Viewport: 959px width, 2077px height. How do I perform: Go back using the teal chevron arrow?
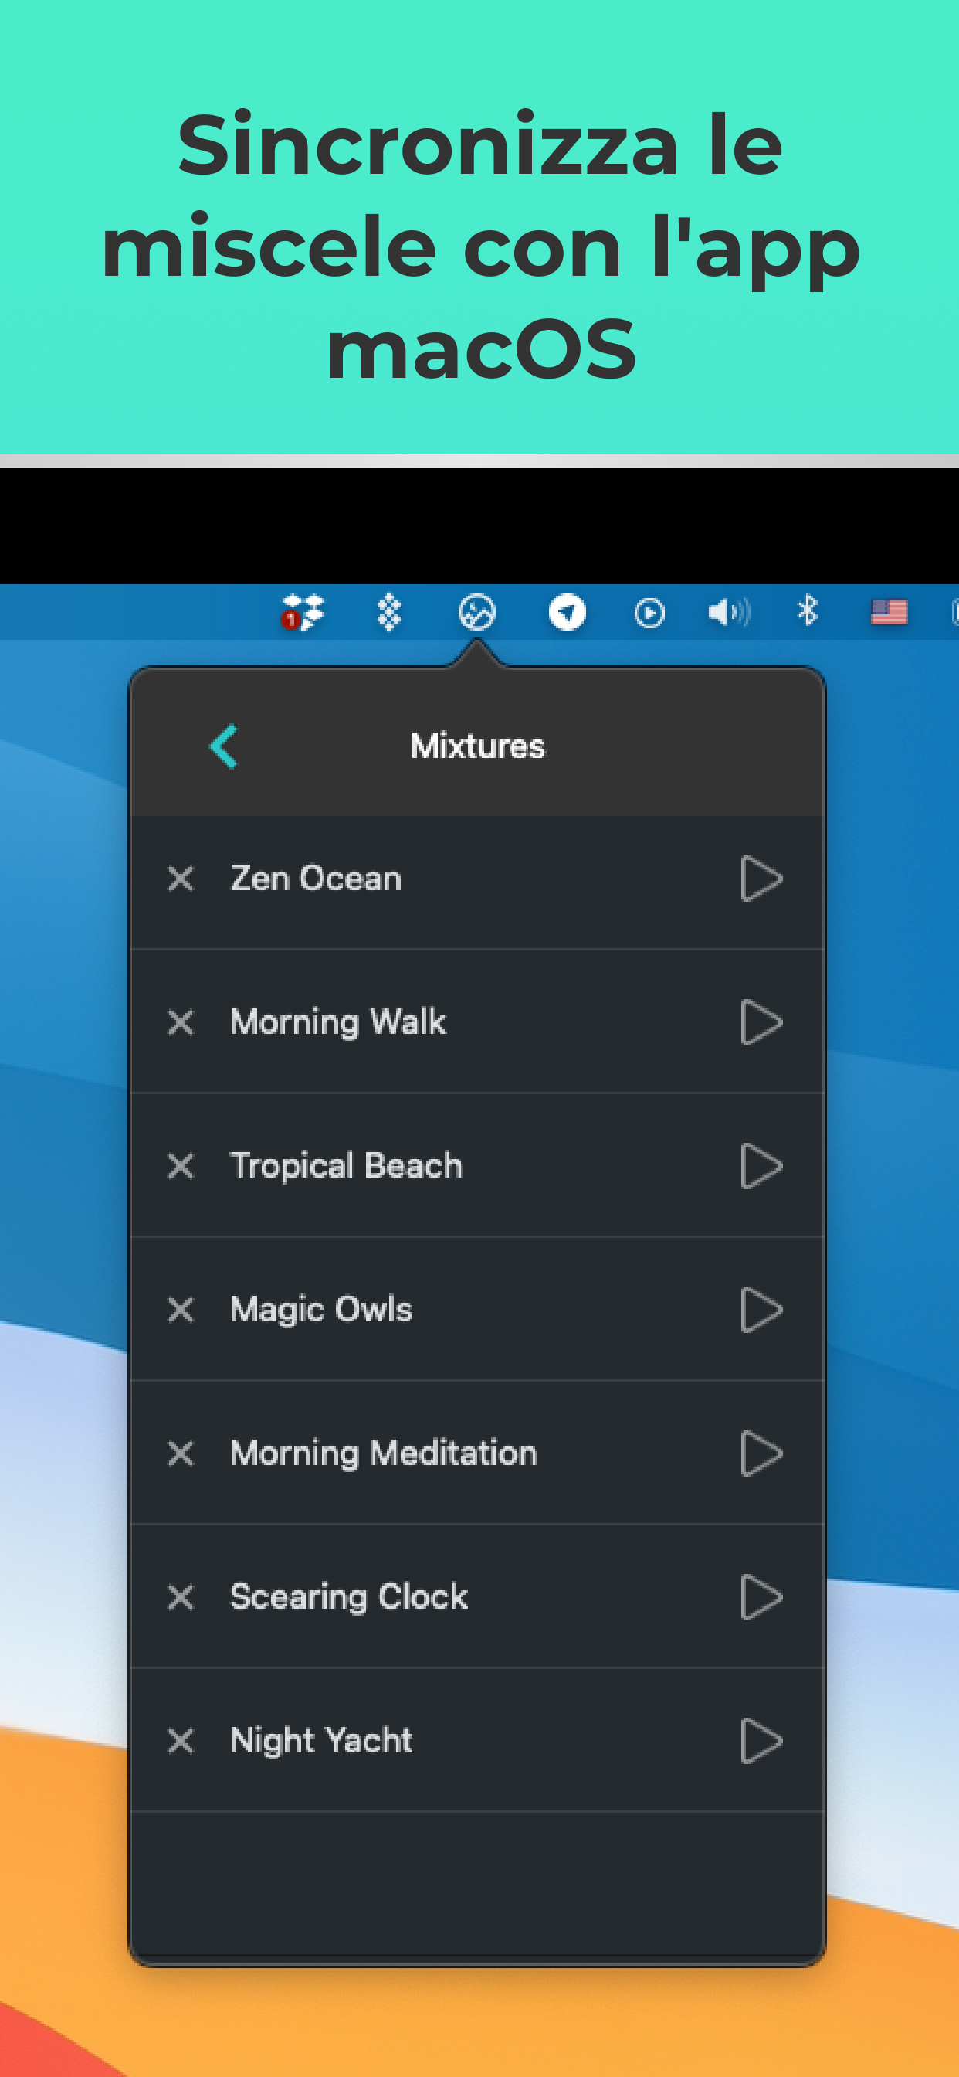[224, 746]
